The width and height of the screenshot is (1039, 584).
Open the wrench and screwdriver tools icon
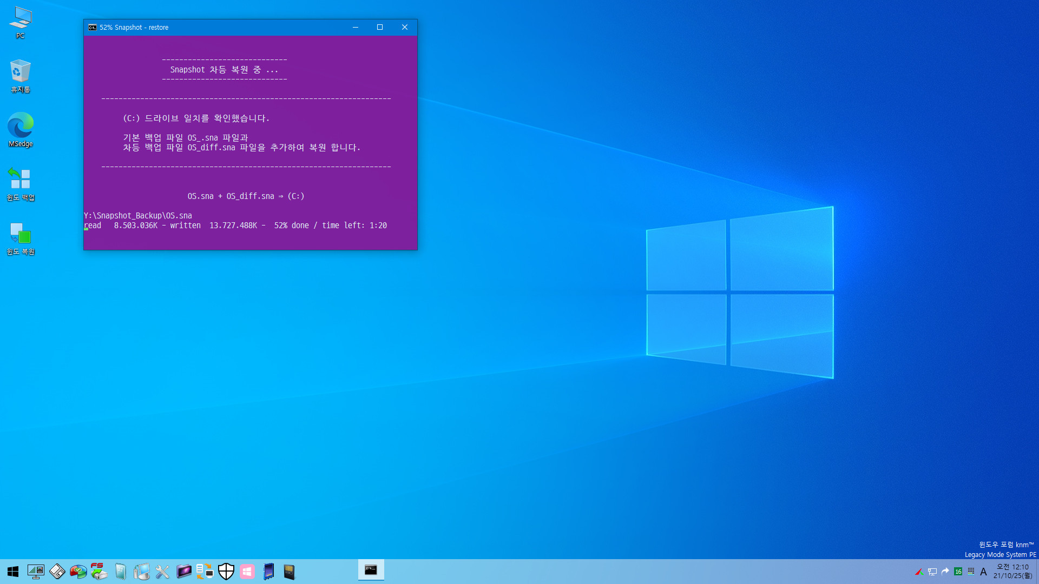(x=162, y=572)
